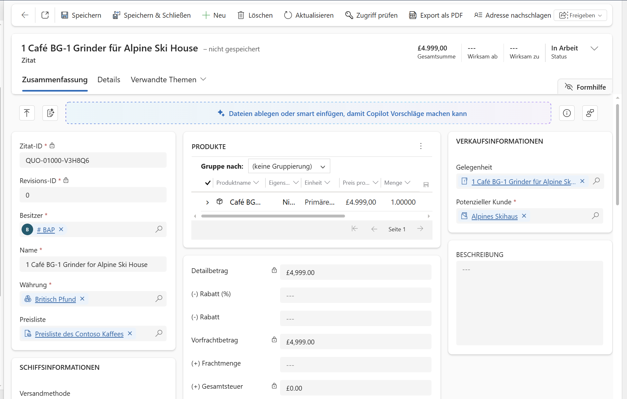Open the Gruppe nach dropdown
Screen dimensions: 627x399
(289, 166)
